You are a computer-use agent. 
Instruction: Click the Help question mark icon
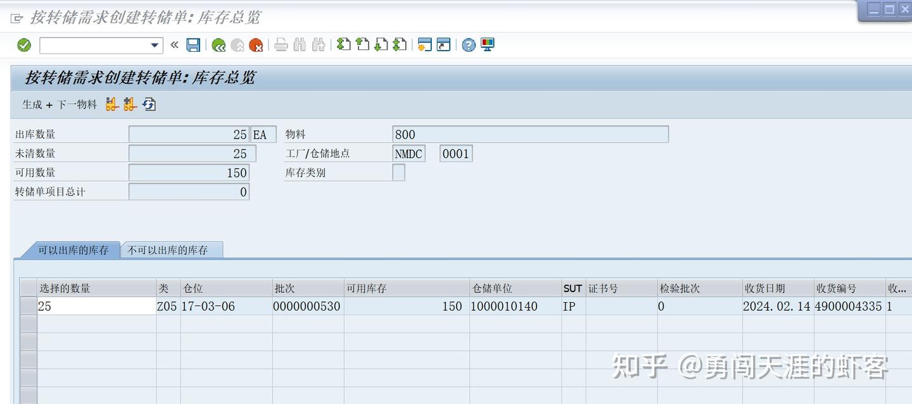468,45
